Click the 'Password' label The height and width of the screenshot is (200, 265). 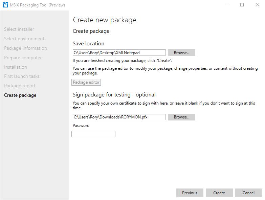tap(81, 126)
